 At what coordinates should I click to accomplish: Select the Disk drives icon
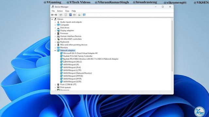coord(58,28)
